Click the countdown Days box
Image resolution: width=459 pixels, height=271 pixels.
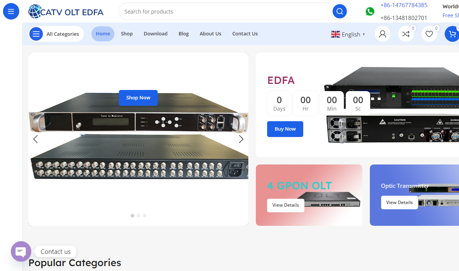pos(279,103)
